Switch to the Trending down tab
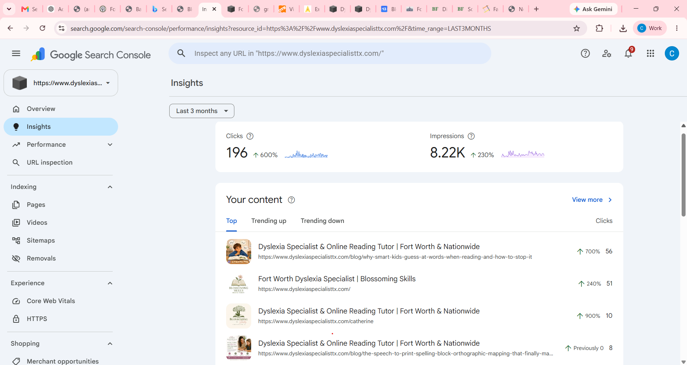 (x=322, y=221)
